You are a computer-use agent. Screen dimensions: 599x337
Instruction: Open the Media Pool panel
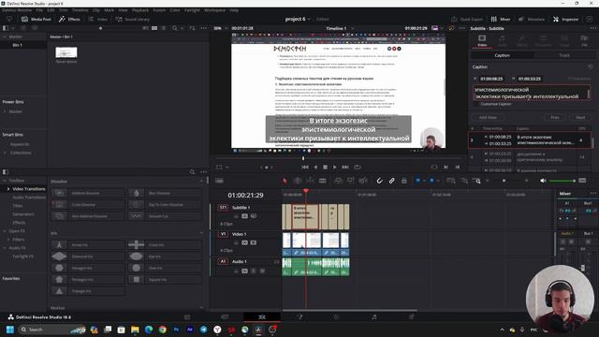pos(36,19)
